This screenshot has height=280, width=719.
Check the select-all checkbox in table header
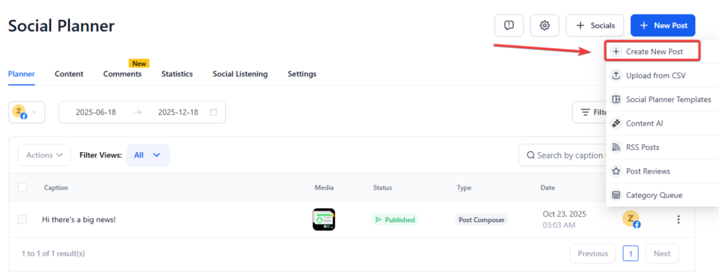pos(22,187)
